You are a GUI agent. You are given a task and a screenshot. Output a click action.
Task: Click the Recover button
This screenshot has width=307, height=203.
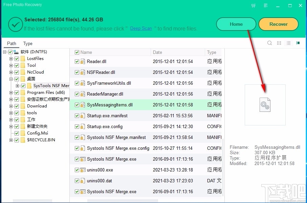click(279, 24)
